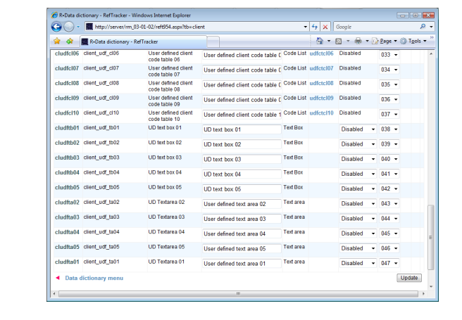Edit the 'UD text box 04' label field
Image resolution: width=462 pixels, height=320 pixels.
tap(242, 174)
